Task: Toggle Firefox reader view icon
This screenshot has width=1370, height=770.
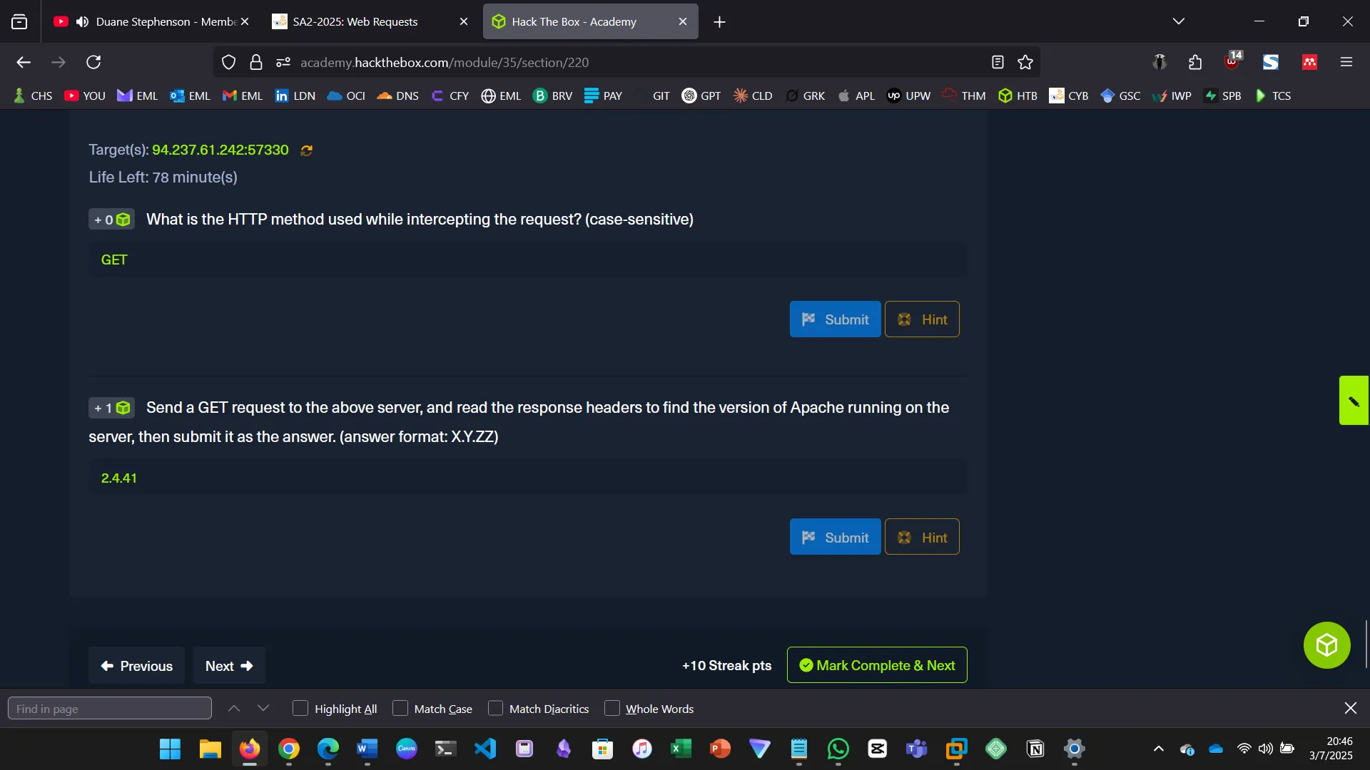Action: [x=998, y=63]
